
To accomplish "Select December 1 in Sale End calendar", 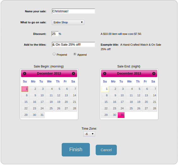I will 105,89.
